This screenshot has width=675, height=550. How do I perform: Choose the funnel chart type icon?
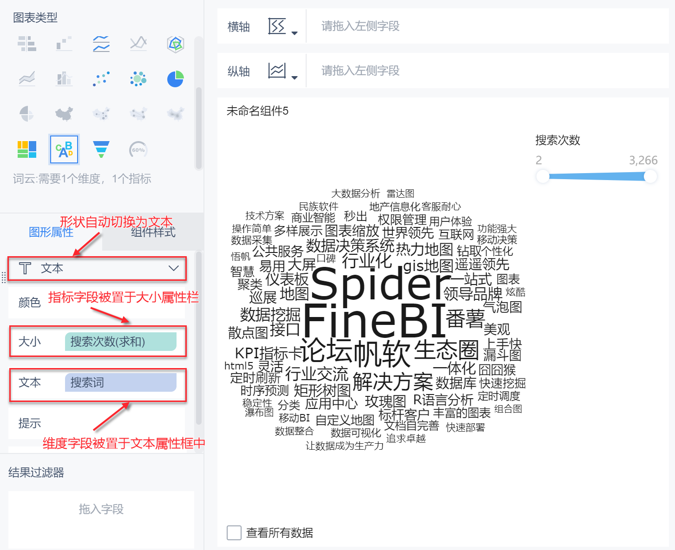101,149
